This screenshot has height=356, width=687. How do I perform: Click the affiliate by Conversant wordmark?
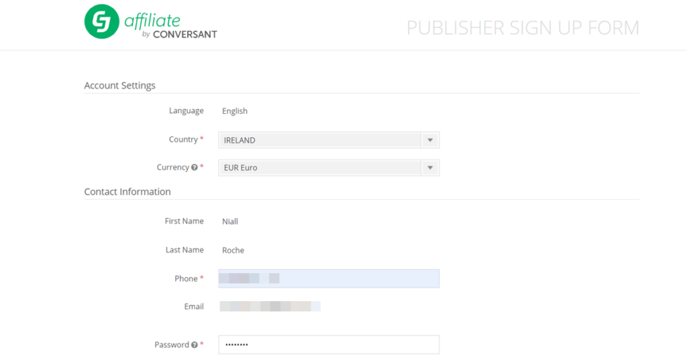click(170, 26)
